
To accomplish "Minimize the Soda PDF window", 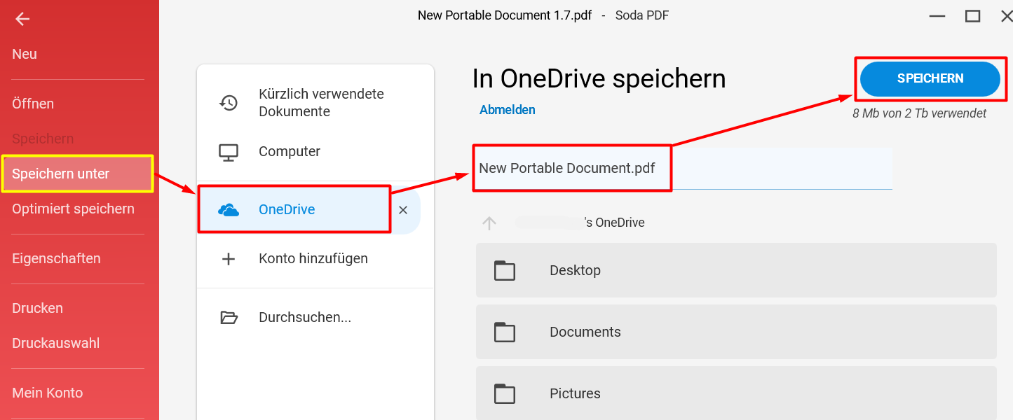I will [937, 15].
